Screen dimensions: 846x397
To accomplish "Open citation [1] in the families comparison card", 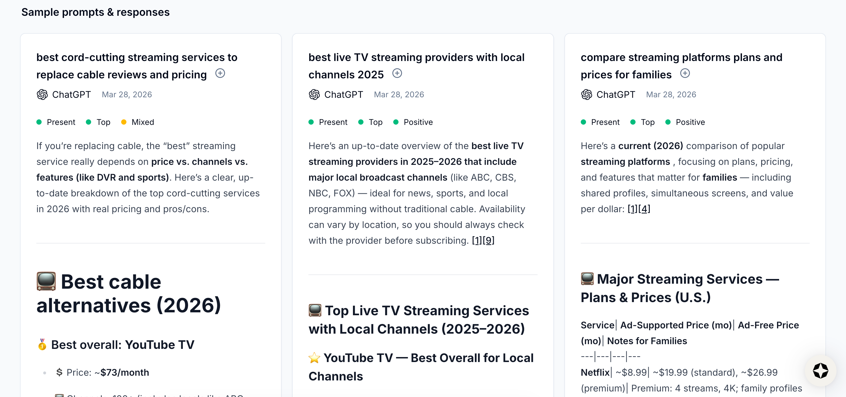I will coord(633,209).
